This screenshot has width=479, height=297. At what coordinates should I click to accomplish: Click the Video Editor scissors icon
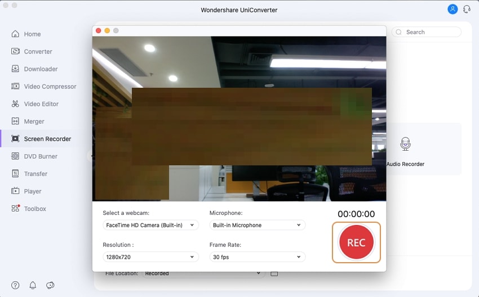pos(15,103)
